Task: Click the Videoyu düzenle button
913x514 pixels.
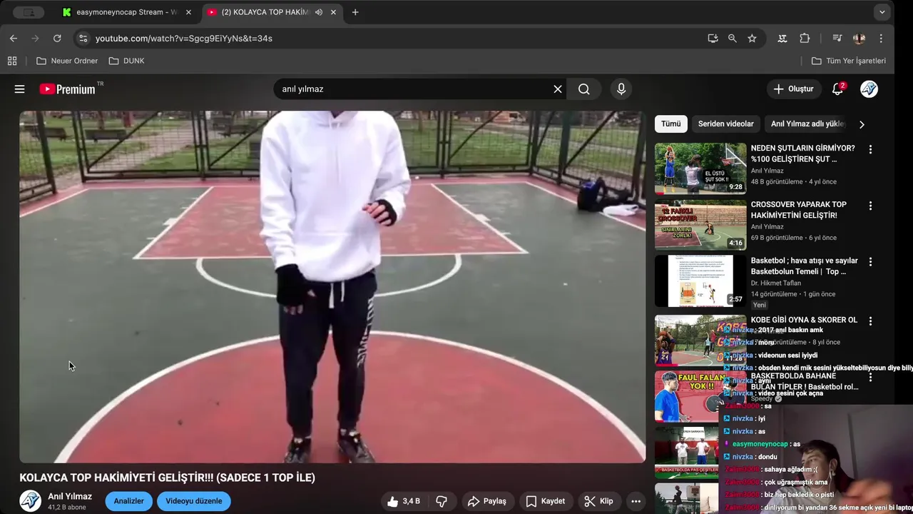Action: (194, 501)
